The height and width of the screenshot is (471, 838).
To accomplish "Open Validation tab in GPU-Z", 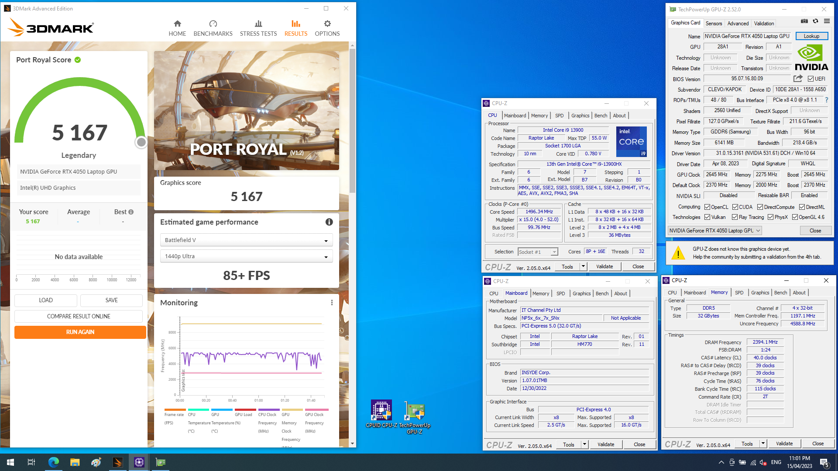I will [x=764, y=24].
